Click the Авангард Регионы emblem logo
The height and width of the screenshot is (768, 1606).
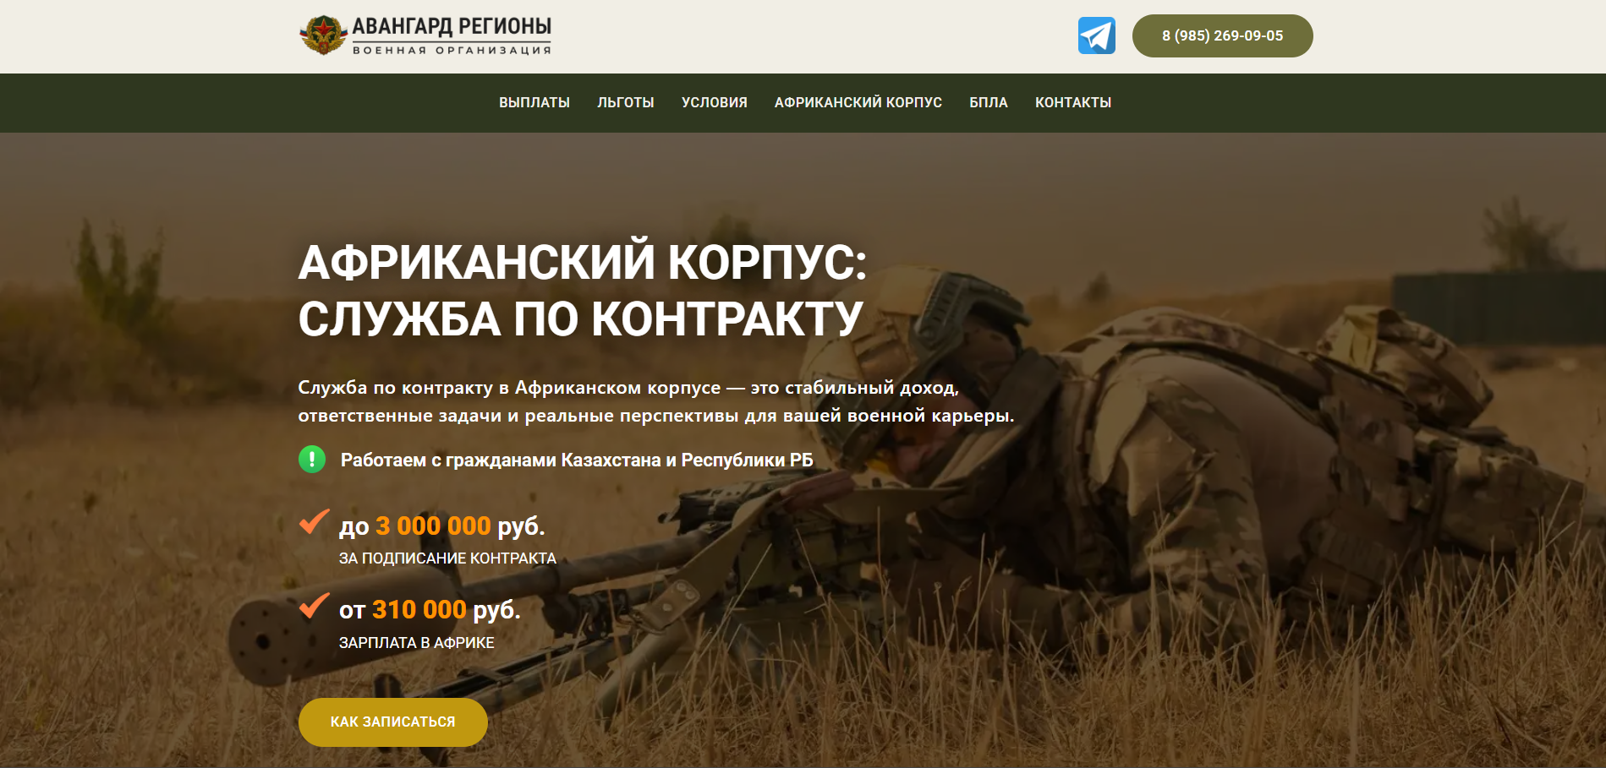[323, 35]
